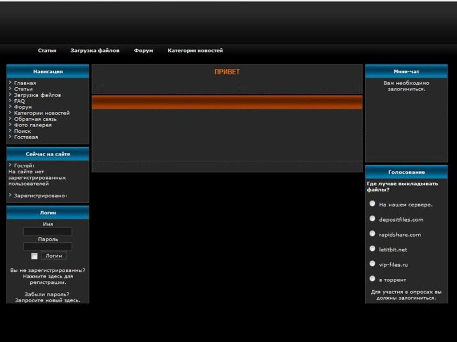Toggle the remember-me checkbox beside Логин

coord(34,256)
